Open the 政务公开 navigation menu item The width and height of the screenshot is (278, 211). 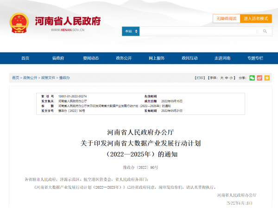point(124,58)
